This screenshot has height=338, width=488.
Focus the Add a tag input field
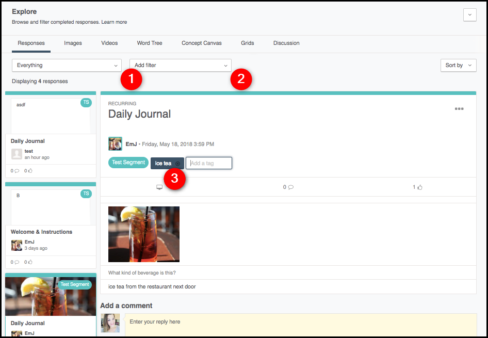click(209, 163)
